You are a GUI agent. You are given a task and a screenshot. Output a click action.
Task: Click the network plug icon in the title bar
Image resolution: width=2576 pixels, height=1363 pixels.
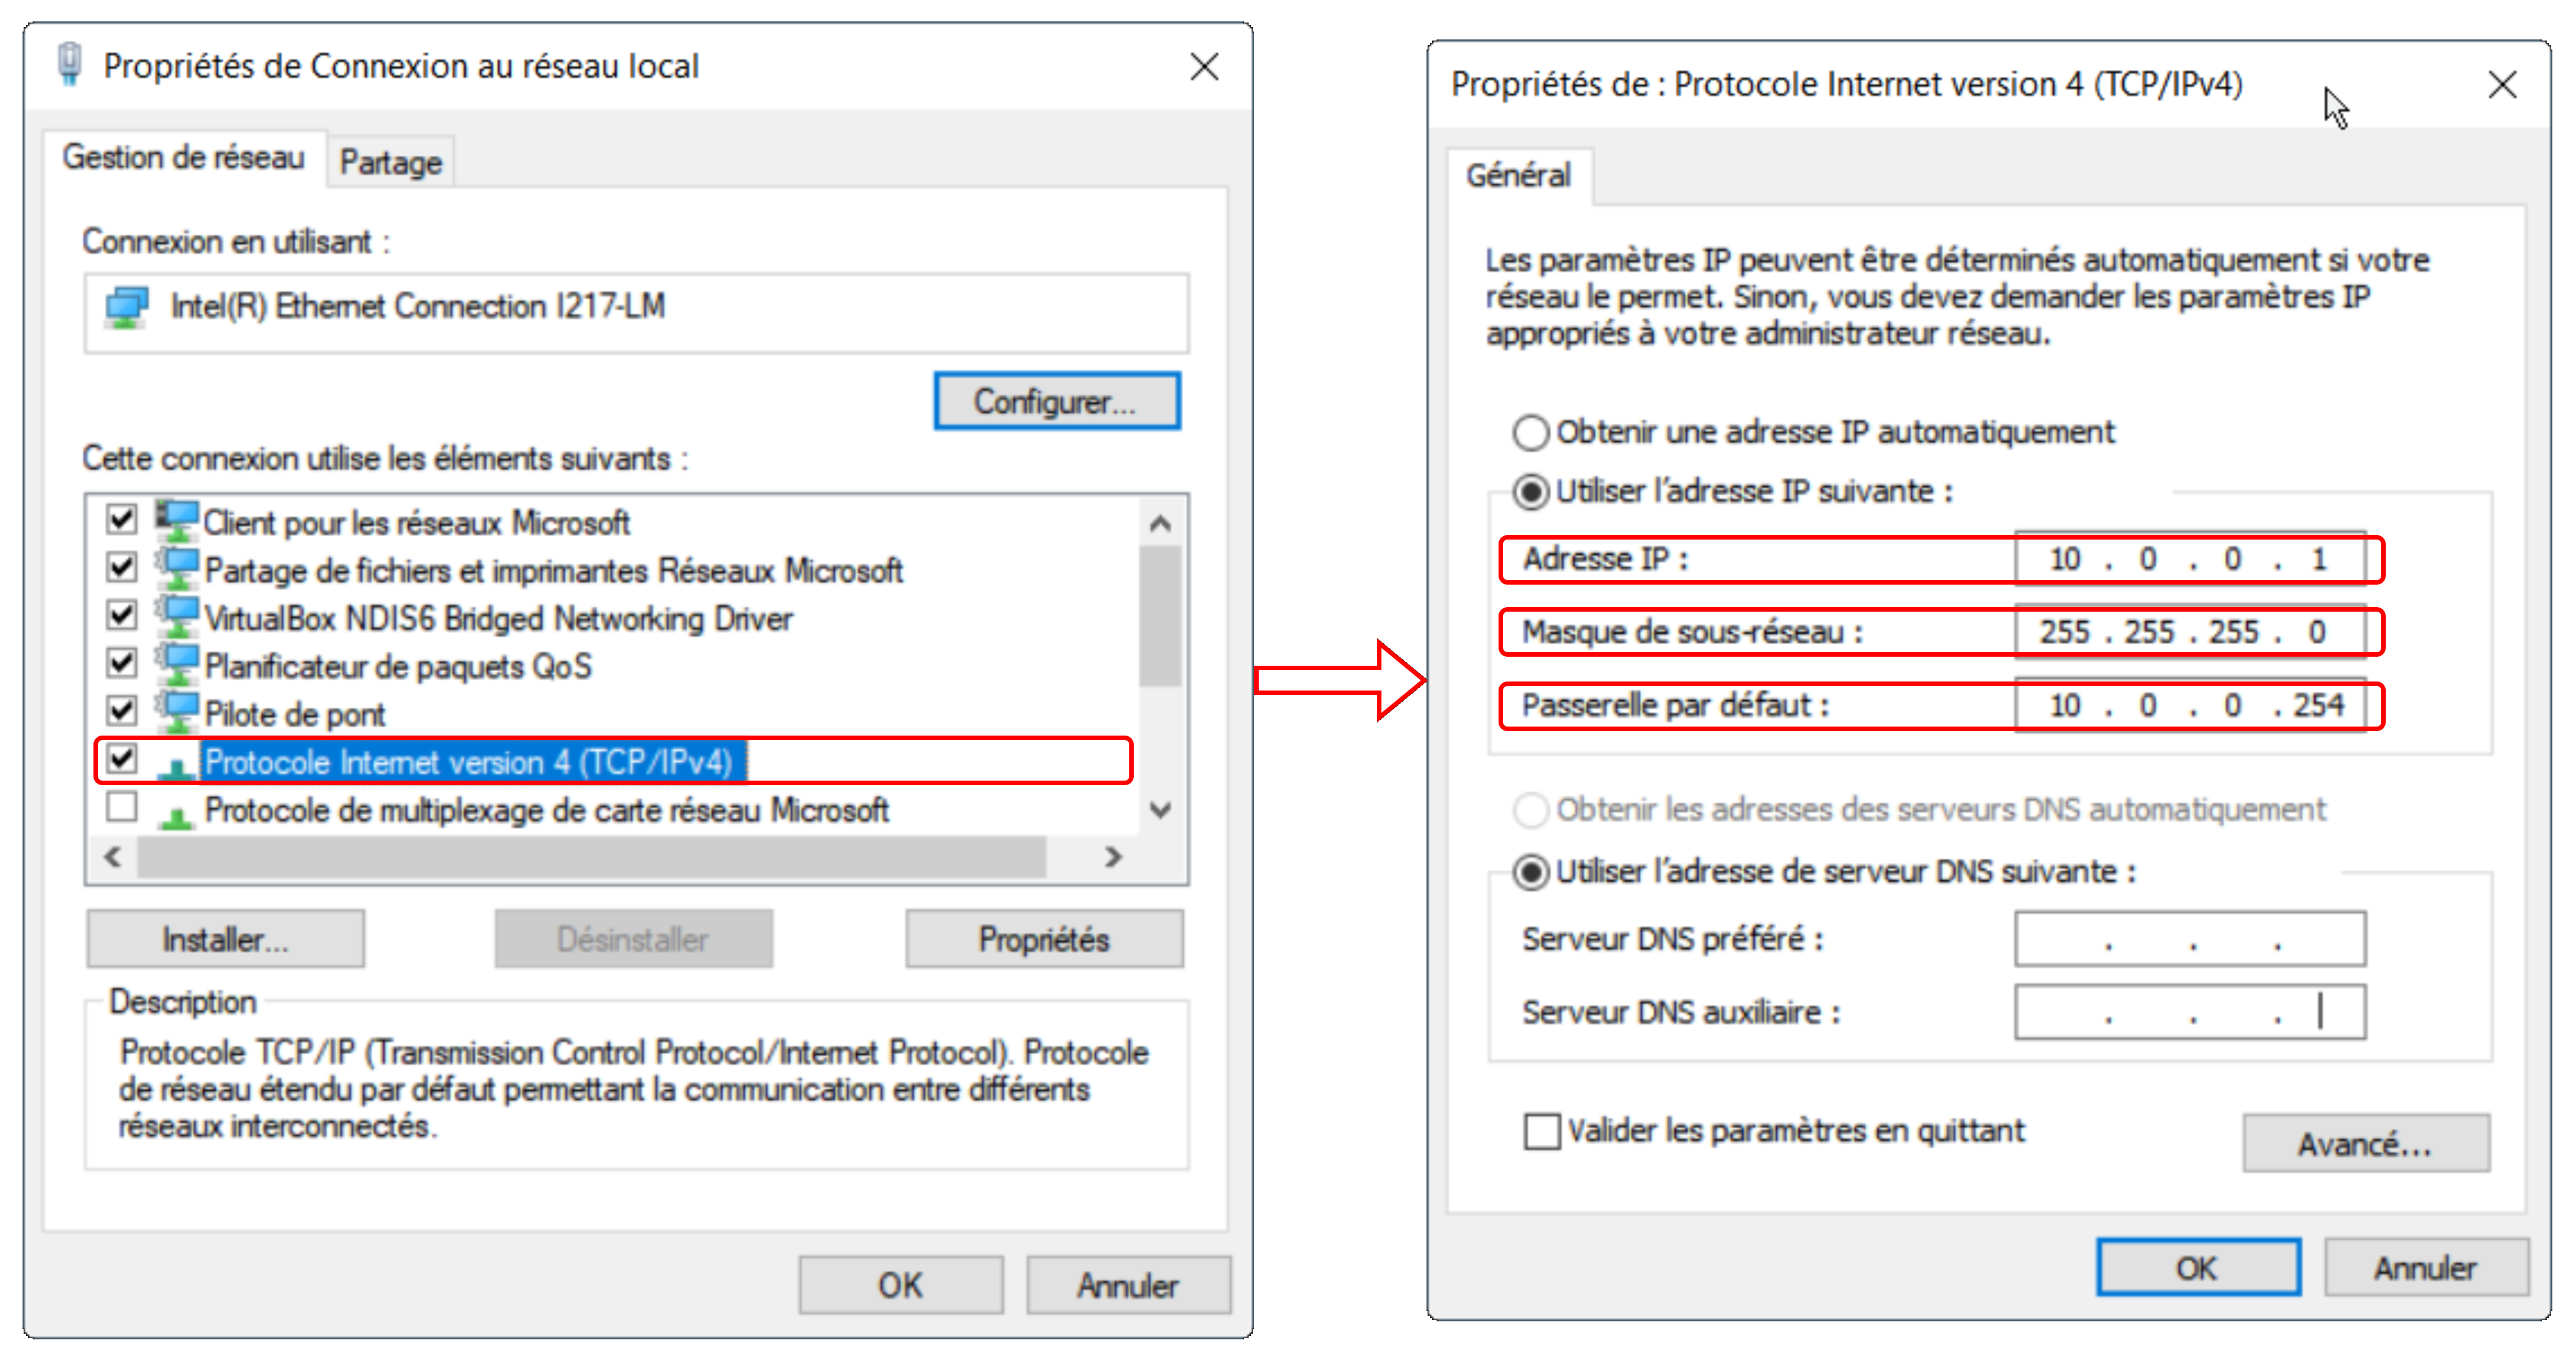click(69, 65)
